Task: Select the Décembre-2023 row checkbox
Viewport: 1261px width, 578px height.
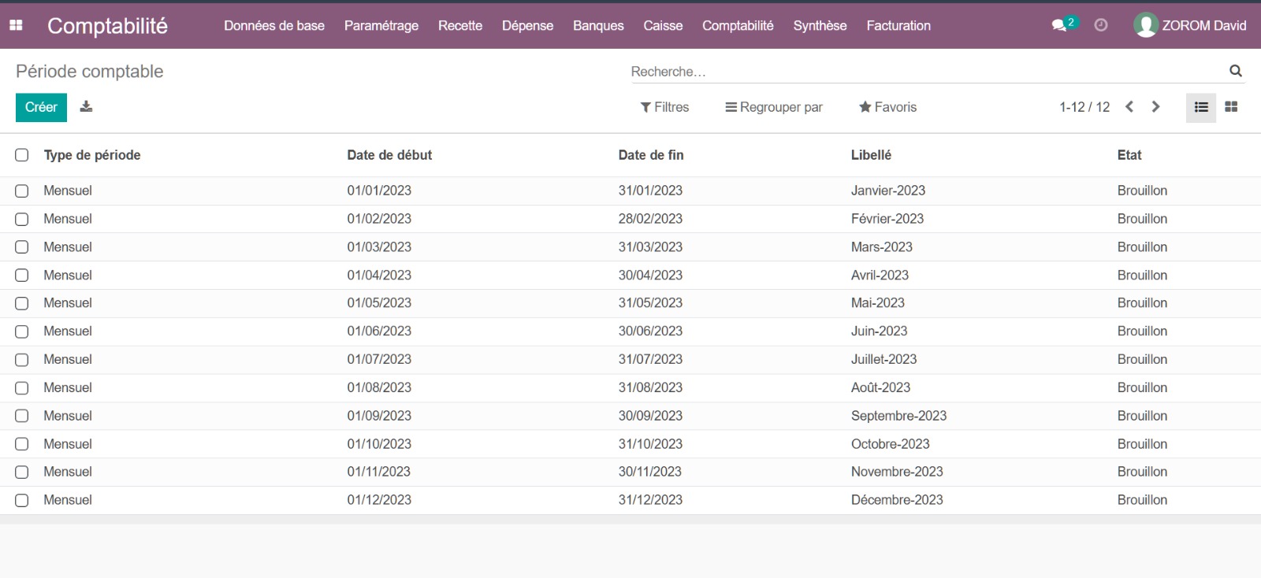Action: pos(22,500)
